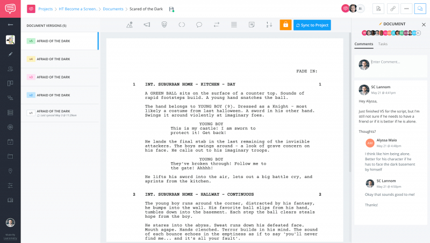Click the megaphone action element icon
This screenshot has width=430, height=243.
[x=146, y=25]
